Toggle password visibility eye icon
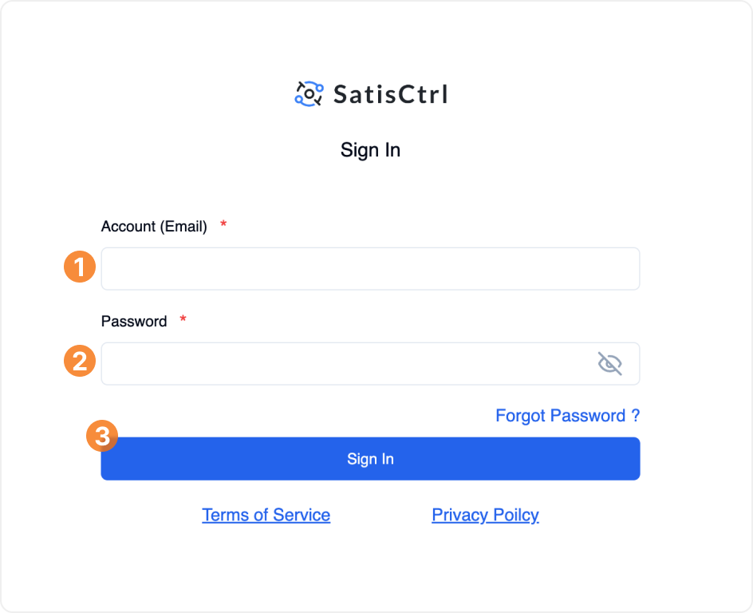 (609, 364)
